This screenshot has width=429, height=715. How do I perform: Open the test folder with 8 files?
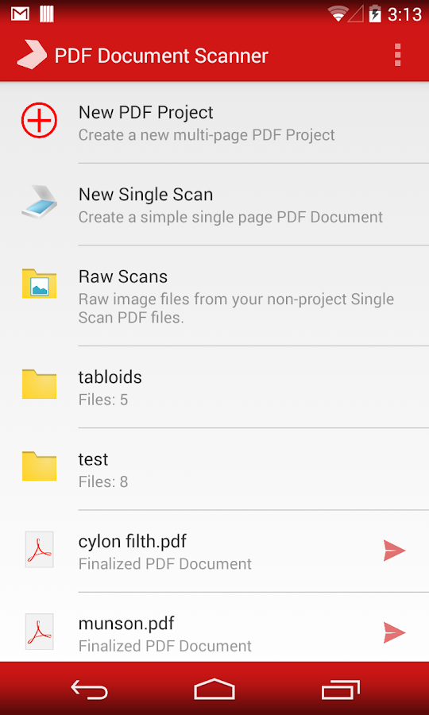(214, 469)
